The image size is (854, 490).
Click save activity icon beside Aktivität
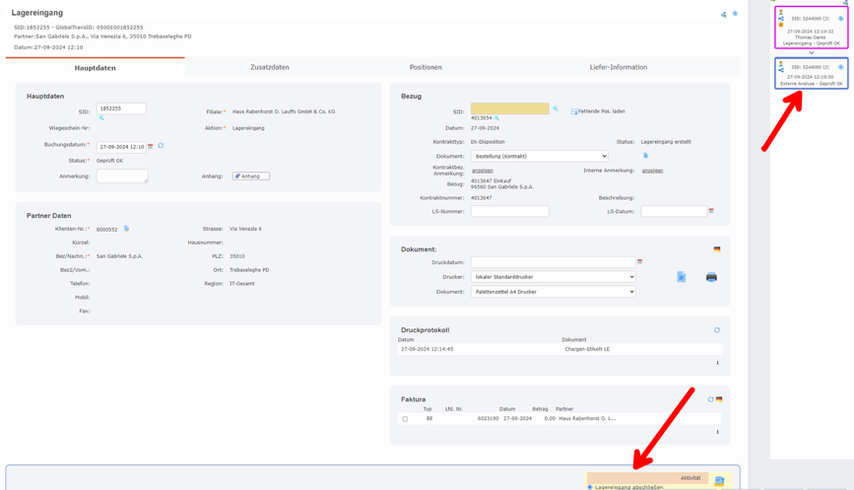click(x=719, y=481)
